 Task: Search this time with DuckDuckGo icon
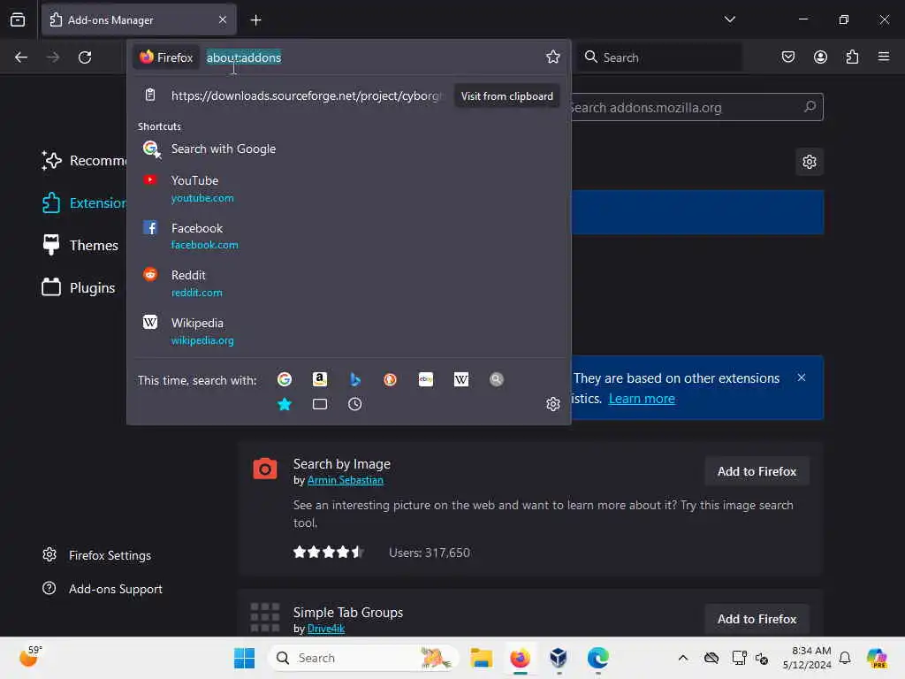[390, 379]
